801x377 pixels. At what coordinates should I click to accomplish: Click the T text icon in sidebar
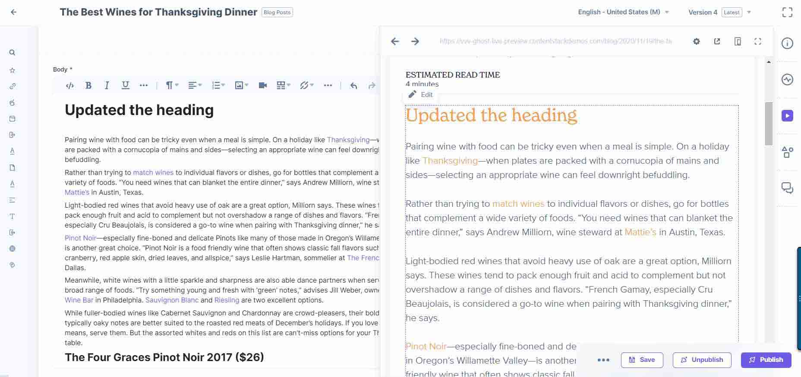[12, 216]
